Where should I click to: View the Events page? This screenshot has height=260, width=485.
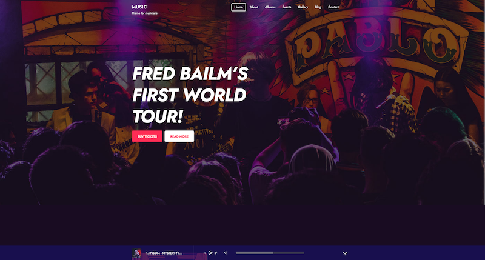[x=286, y=7]
